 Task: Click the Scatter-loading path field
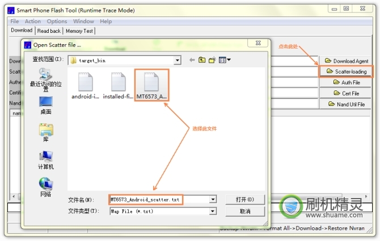tap(294, 71)
